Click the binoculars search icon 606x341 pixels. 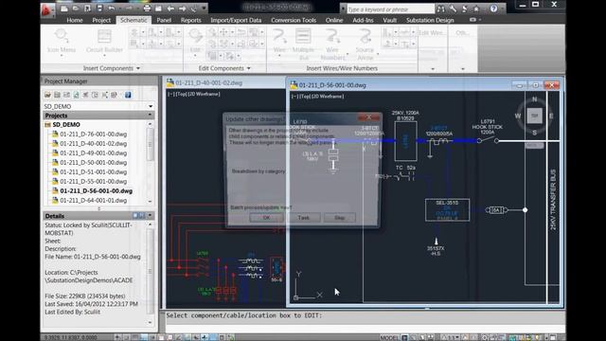point(441,9)
